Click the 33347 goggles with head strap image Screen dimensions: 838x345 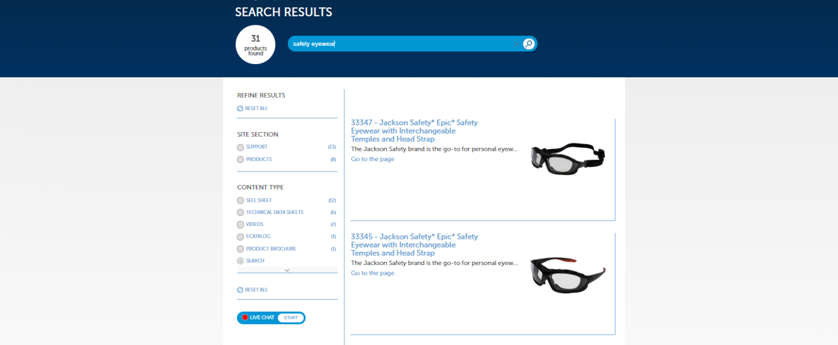pyautogui.click(x=568, y=159)
